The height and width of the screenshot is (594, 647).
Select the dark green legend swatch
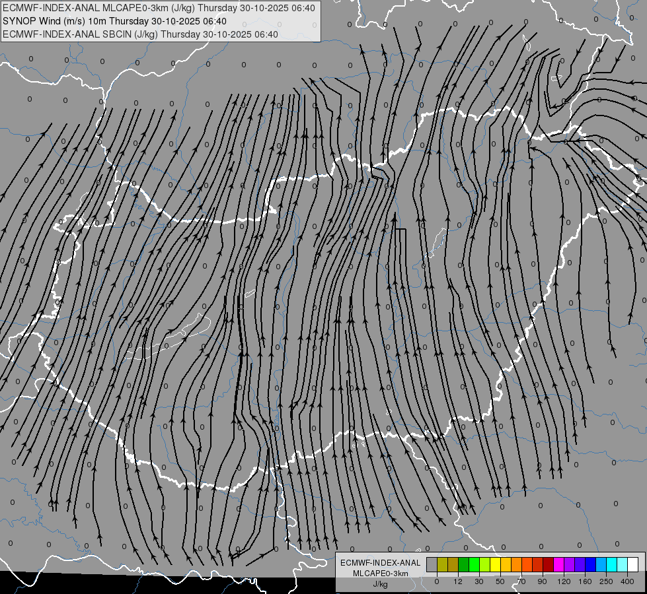tap(463, 565)
